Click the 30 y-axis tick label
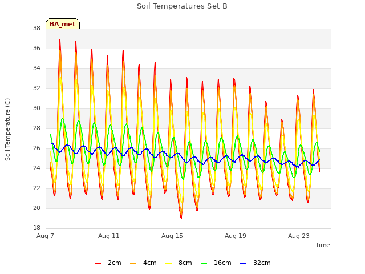 [36, 108]
